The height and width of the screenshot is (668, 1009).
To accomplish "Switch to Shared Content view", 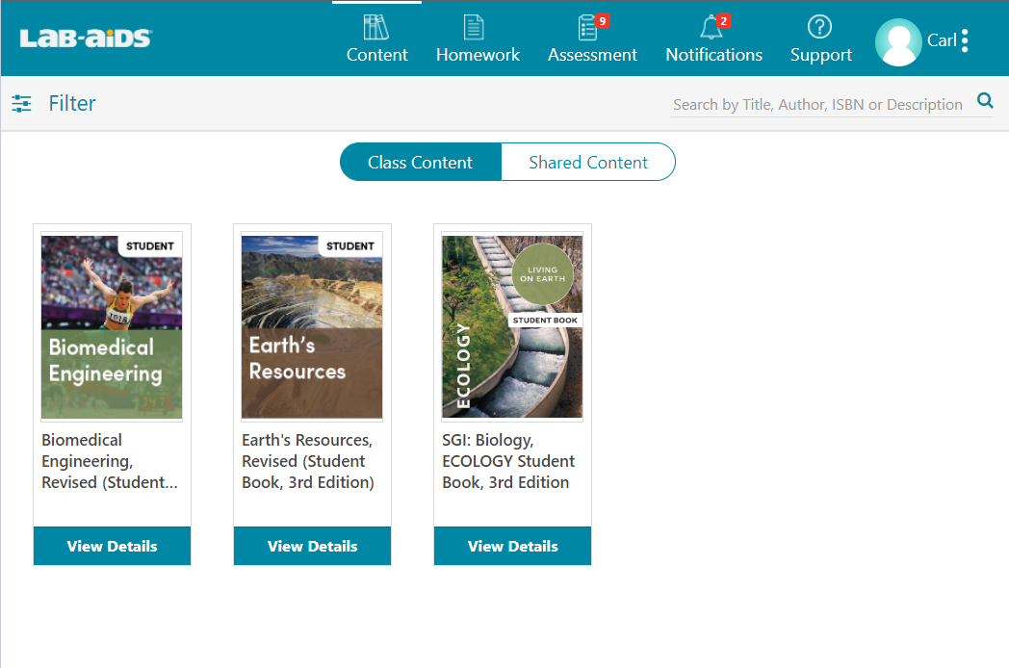I will pos(588,163).
